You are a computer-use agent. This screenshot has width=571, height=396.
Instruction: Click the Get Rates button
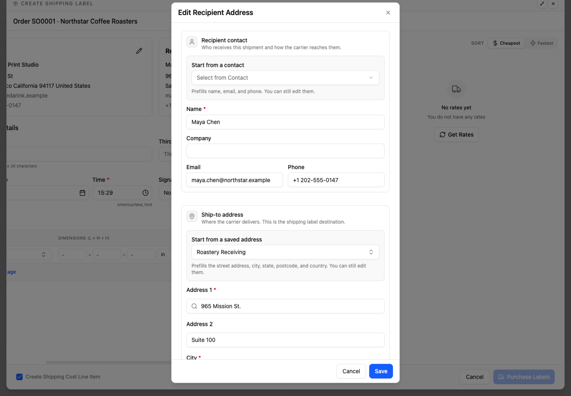pos(456,135)
